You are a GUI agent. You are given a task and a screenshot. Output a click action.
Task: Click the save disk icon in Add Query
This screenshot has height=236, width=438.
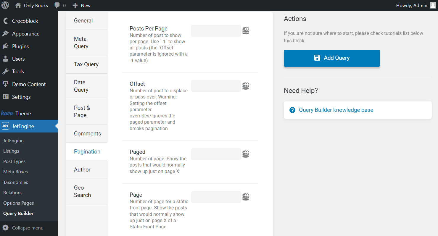[x=317, y=58]
